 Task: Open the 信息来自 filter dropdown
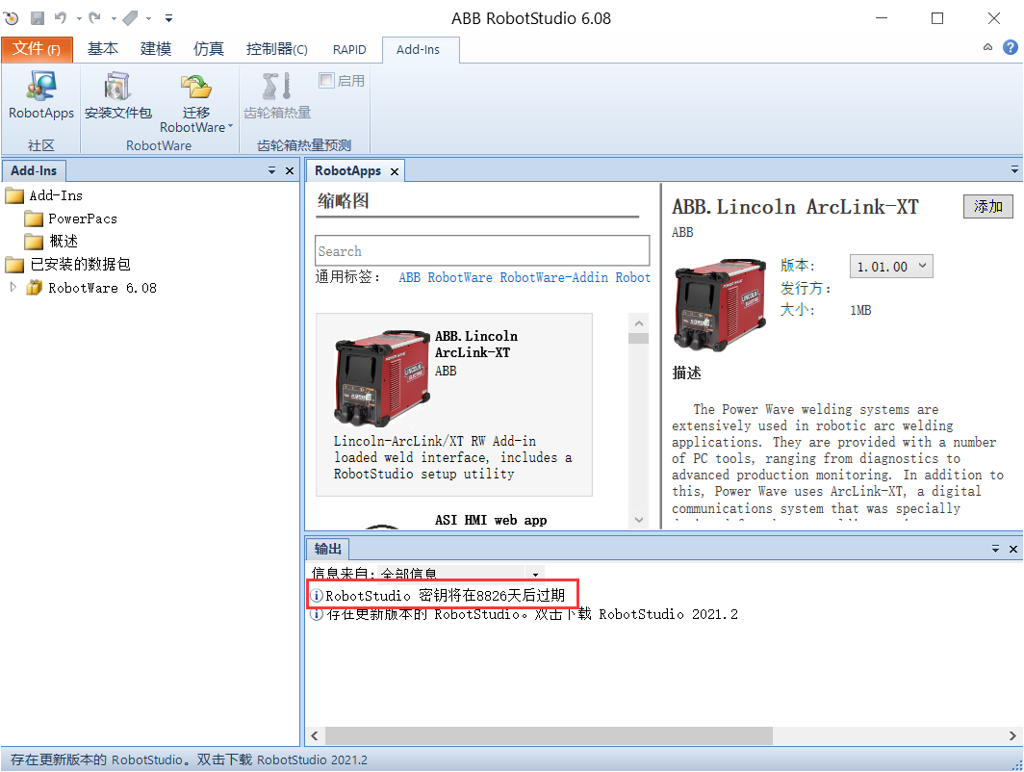click(x=535, y=574)
